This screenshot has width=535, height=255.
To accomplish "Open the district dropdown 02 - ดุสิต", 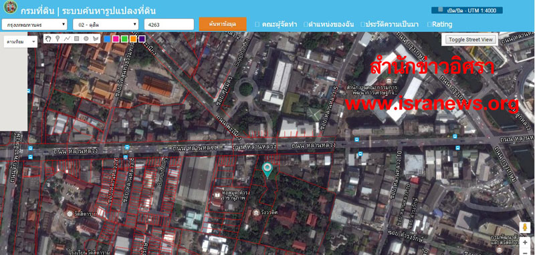I will coord(106,25).
